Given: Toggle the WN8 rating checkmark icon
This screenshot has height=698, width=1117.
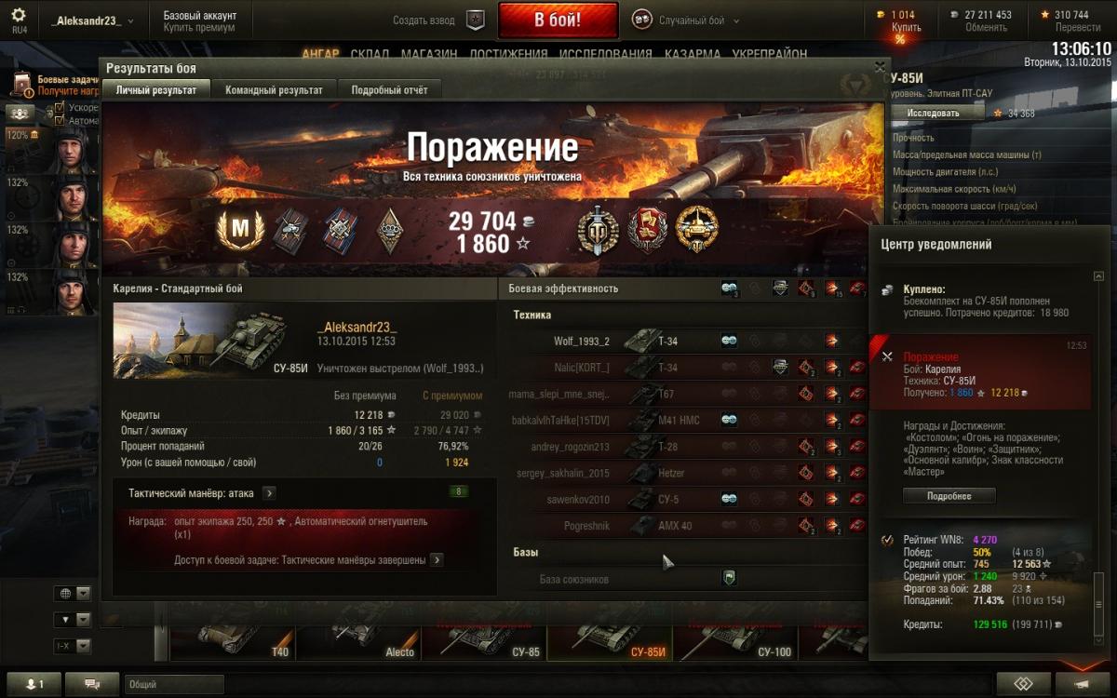Looking at the screenshot, I should tap(887, 540).
